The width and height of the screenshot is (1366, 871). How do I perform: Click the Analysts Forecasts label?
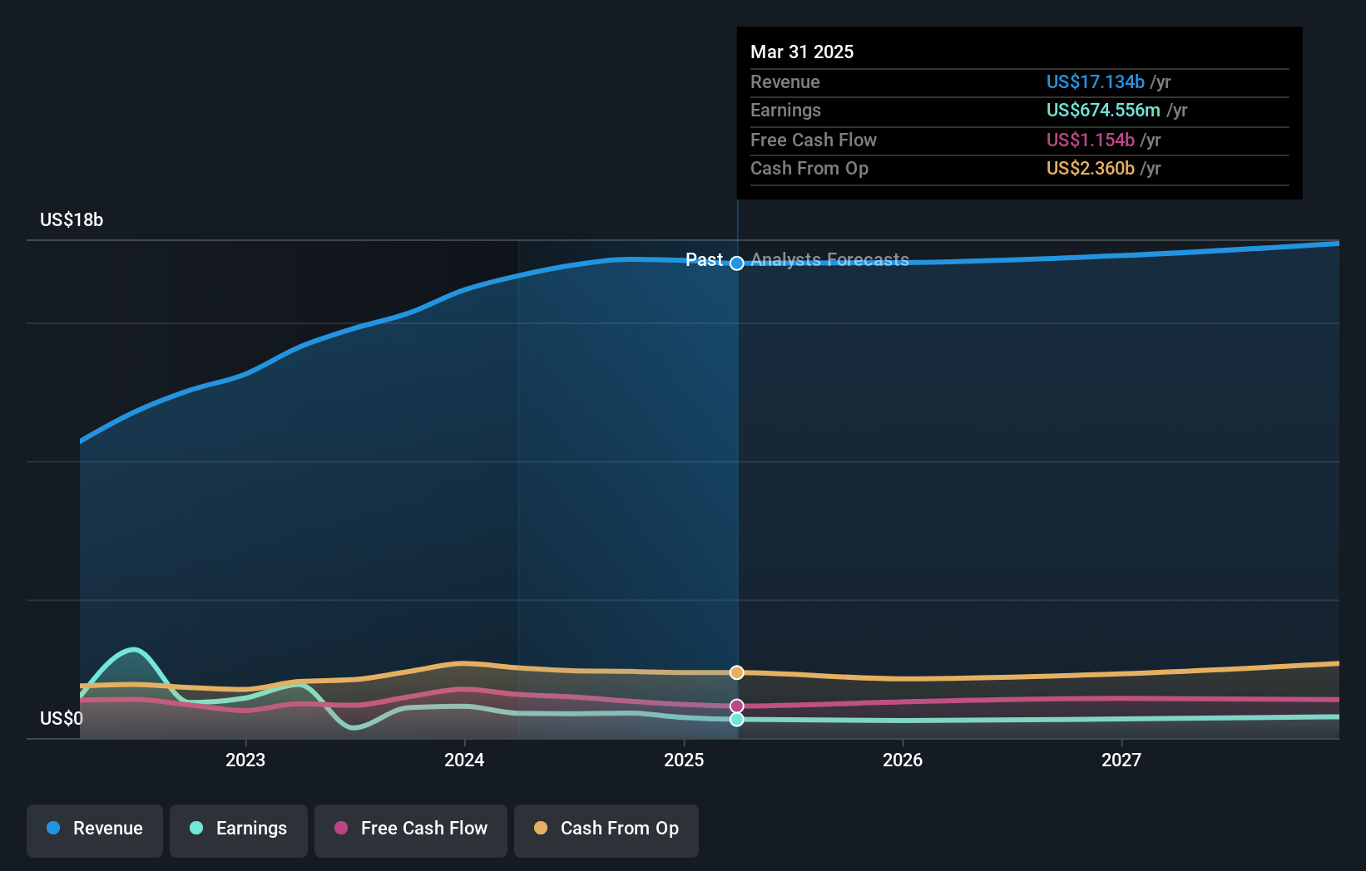(x=829, y=259)
